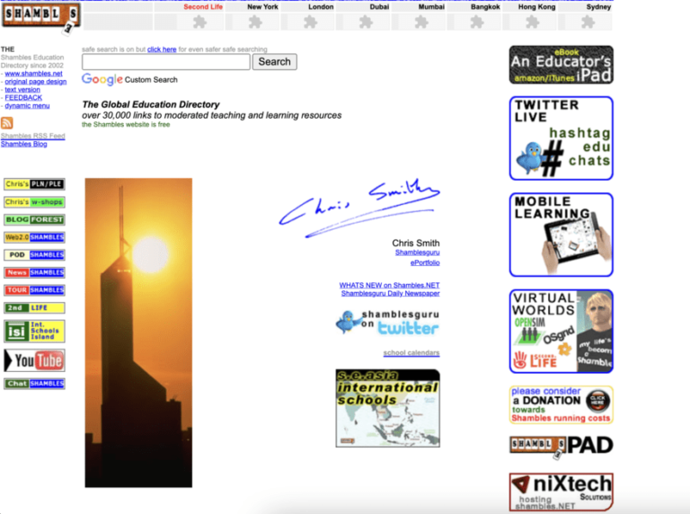The width and height of the screenshot is (690, 514).
Task: Click the Hong Kong skyline sunset image
Action: pos(138,332)
